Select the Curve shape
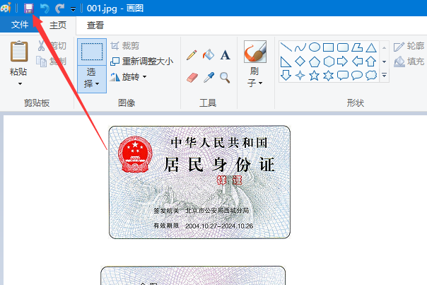 300,47
